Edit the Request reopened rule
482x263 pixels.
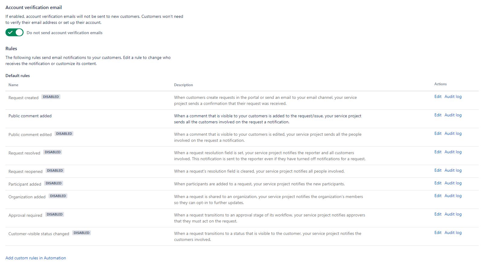pos(438,170)
